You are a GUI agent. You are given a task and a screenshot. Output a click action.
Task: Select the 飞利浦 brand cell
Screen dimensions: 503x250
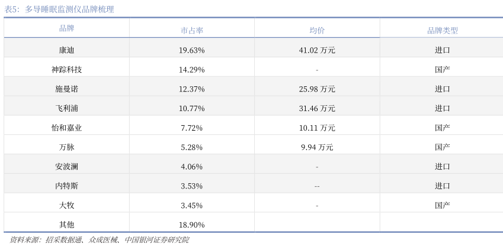pyautogui.click(x=66, y=109)
